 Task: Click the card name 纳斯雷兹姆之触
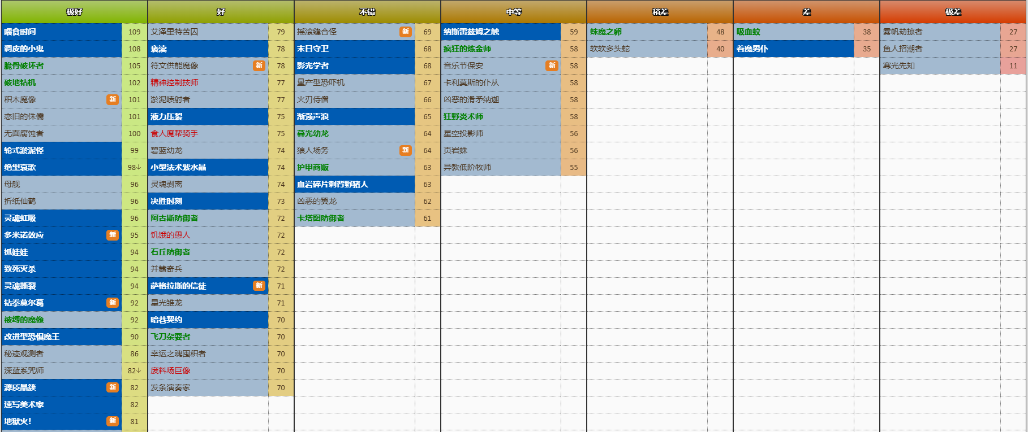pos(471,32)
